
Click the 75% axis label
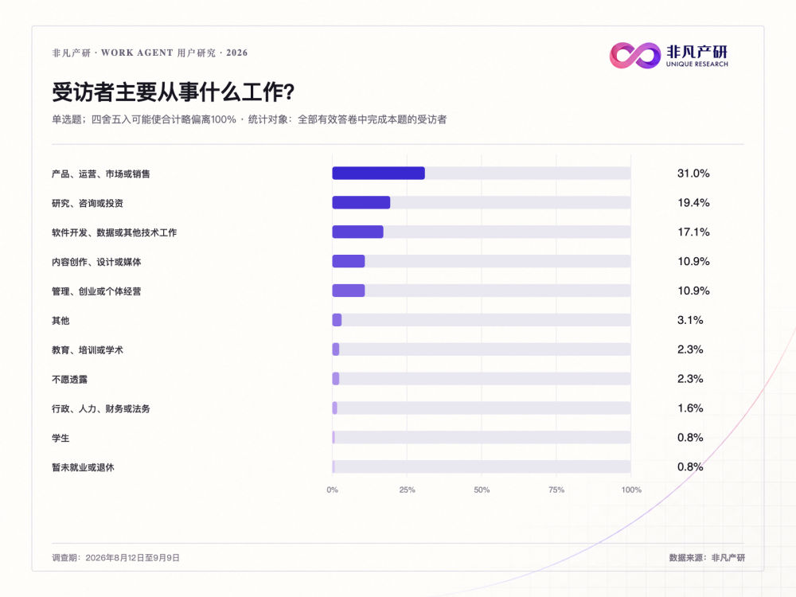[556, 490]
